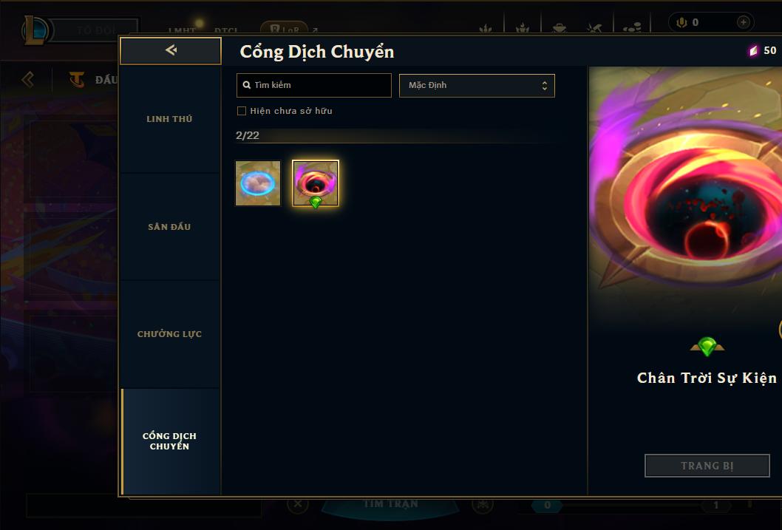Switch to the Sân Đấu tab
This screenshot has height=530, width=782.
pyautogui.click(x=169, y=226)
